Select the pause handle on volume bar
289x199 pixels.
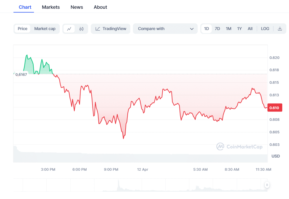267,185
